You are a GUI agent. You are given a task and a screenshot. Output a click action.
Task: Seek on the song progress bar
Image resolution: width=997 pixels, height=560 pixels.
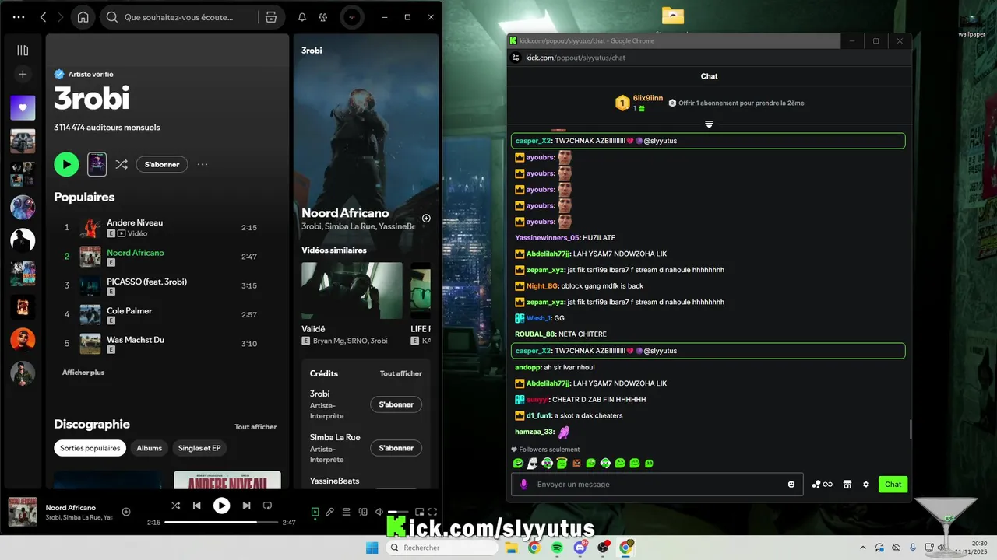click(221, 523)
